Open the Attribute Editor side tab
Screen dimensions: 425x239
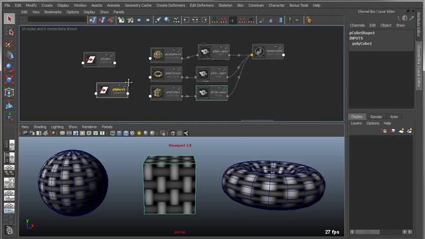(418, 25)
